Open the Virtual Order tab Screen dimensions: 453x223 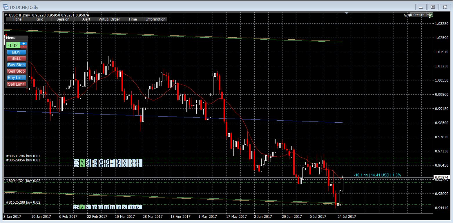point(109,19)
